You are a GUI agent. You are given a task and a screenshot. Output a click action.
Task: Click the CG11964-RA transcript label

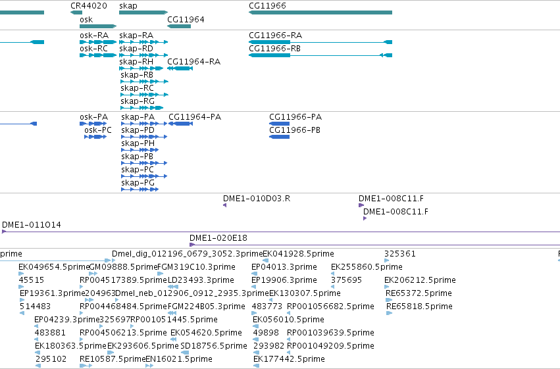(x=194, y=62)
